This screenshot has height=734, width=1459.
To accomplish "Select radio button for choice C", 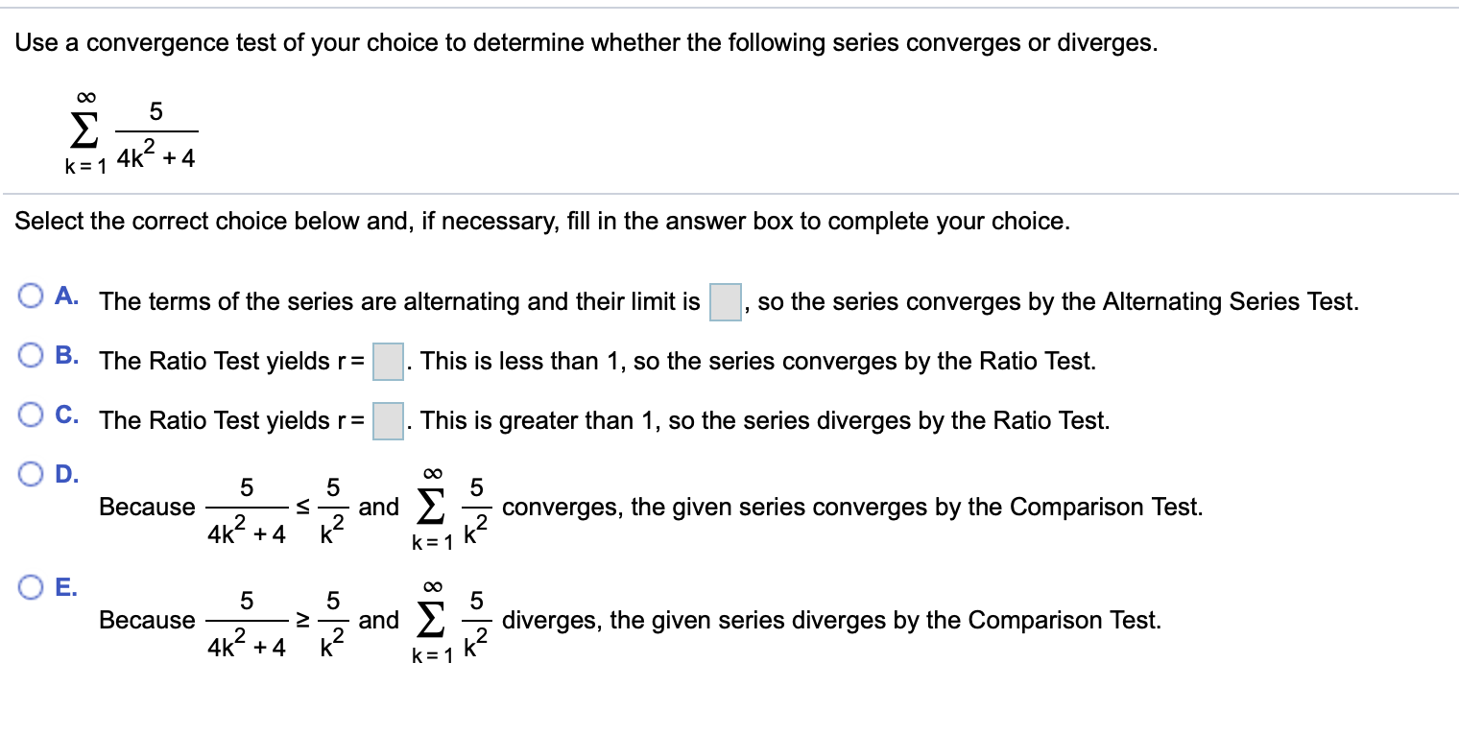I will [x=31, y=415].
